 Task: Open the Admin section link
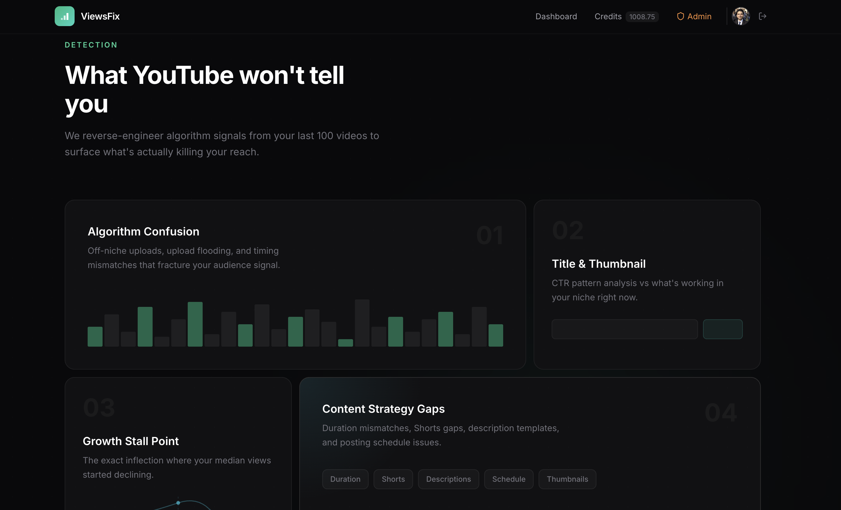[x=699, y=16]
